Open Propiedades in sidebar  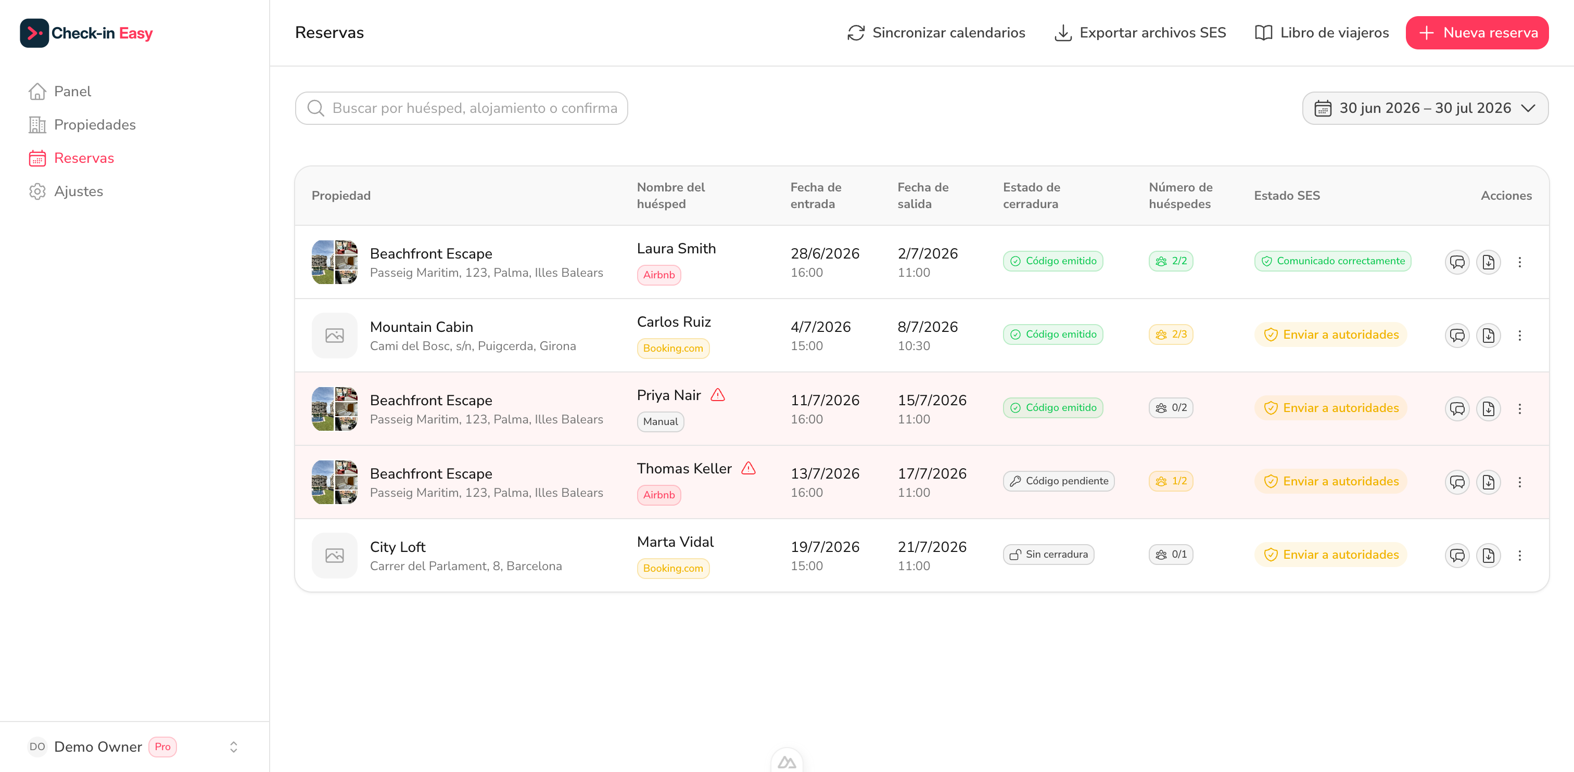coord(82,125)
